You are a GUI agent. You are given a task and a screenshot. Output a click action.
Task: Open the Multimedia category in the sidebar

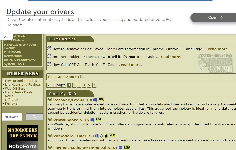tap(12, 52)
